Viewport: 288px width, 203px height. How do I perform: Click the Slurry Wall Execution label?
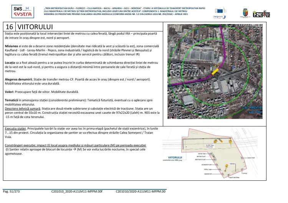click(x=212, y=146)
